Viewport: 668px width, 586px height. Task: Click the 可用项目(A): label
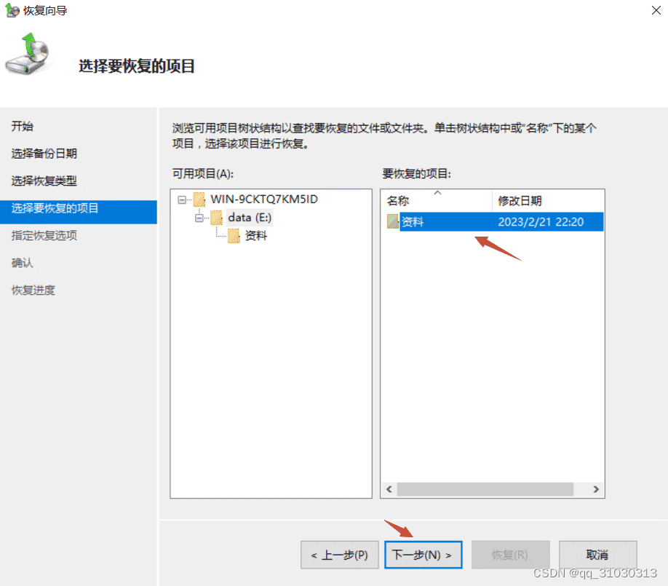[203, 173]
